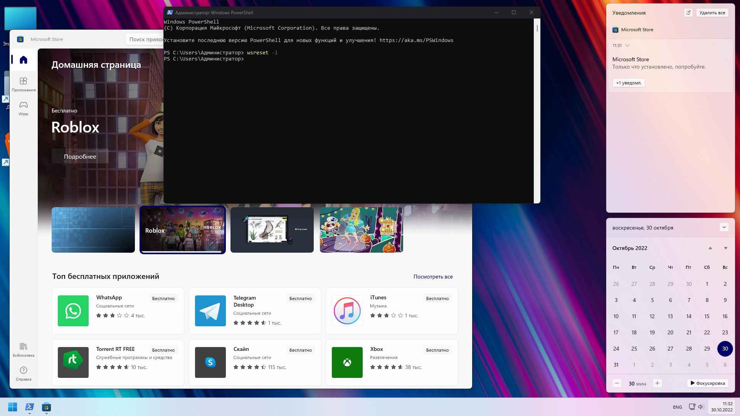This screenshot has height=416, width=740.
Task: Click PowerShell icon in taskbar
Action: 29,407
